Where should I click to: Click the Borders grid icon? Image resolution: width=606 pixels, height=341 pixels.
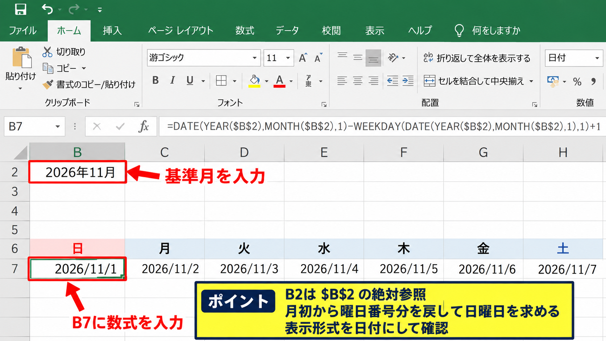click(221, 80)
